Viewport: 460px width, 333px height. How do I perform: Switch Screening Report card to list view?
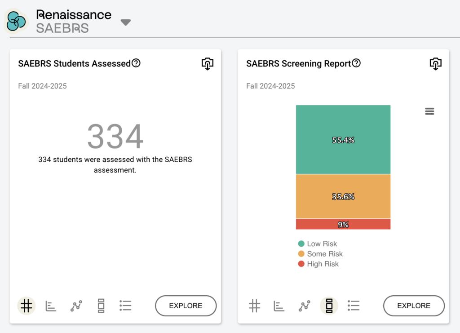(354, 306)
